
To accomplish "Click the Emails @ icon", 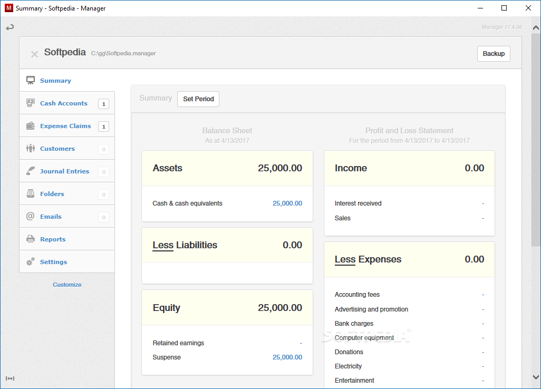I will tap(31, 216).
